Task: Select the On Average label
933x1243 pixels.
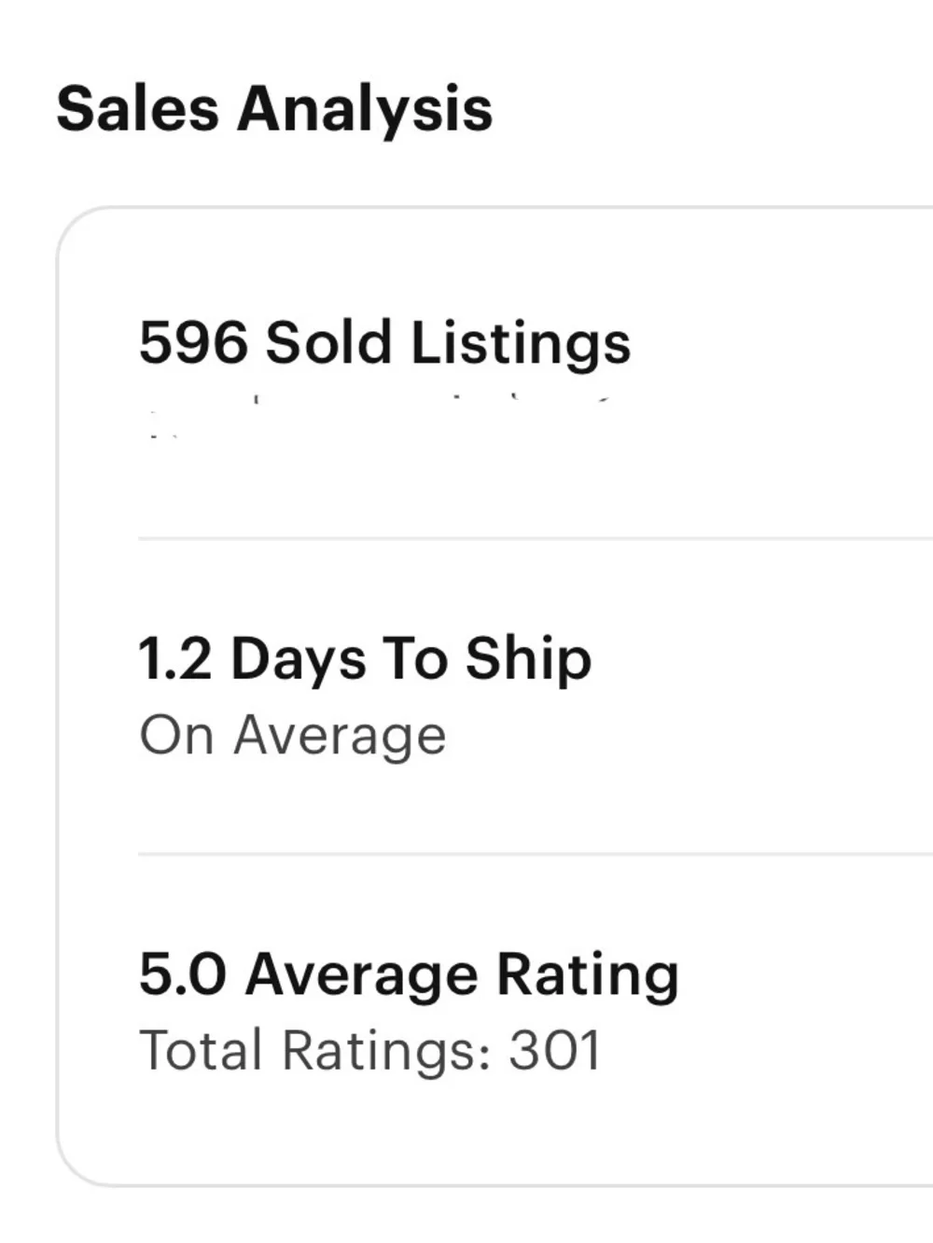Action: click(x=293, y=737)
